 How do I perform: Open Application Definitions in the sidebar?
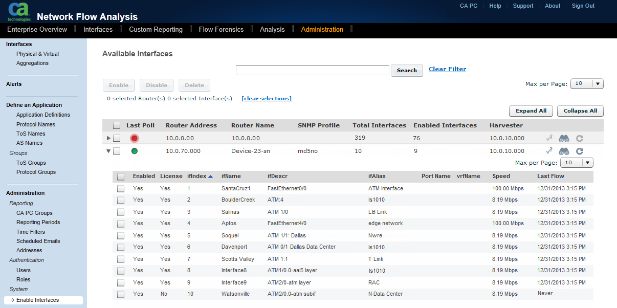43,115
